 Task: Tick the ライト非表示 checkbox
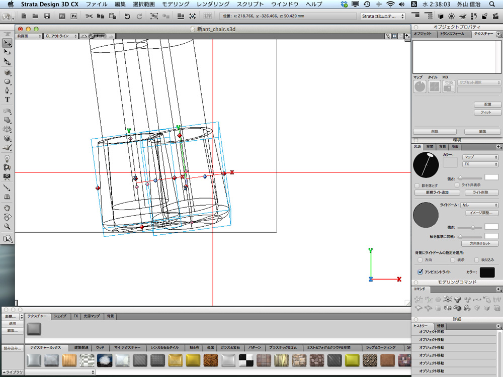[x=457, y=185]
